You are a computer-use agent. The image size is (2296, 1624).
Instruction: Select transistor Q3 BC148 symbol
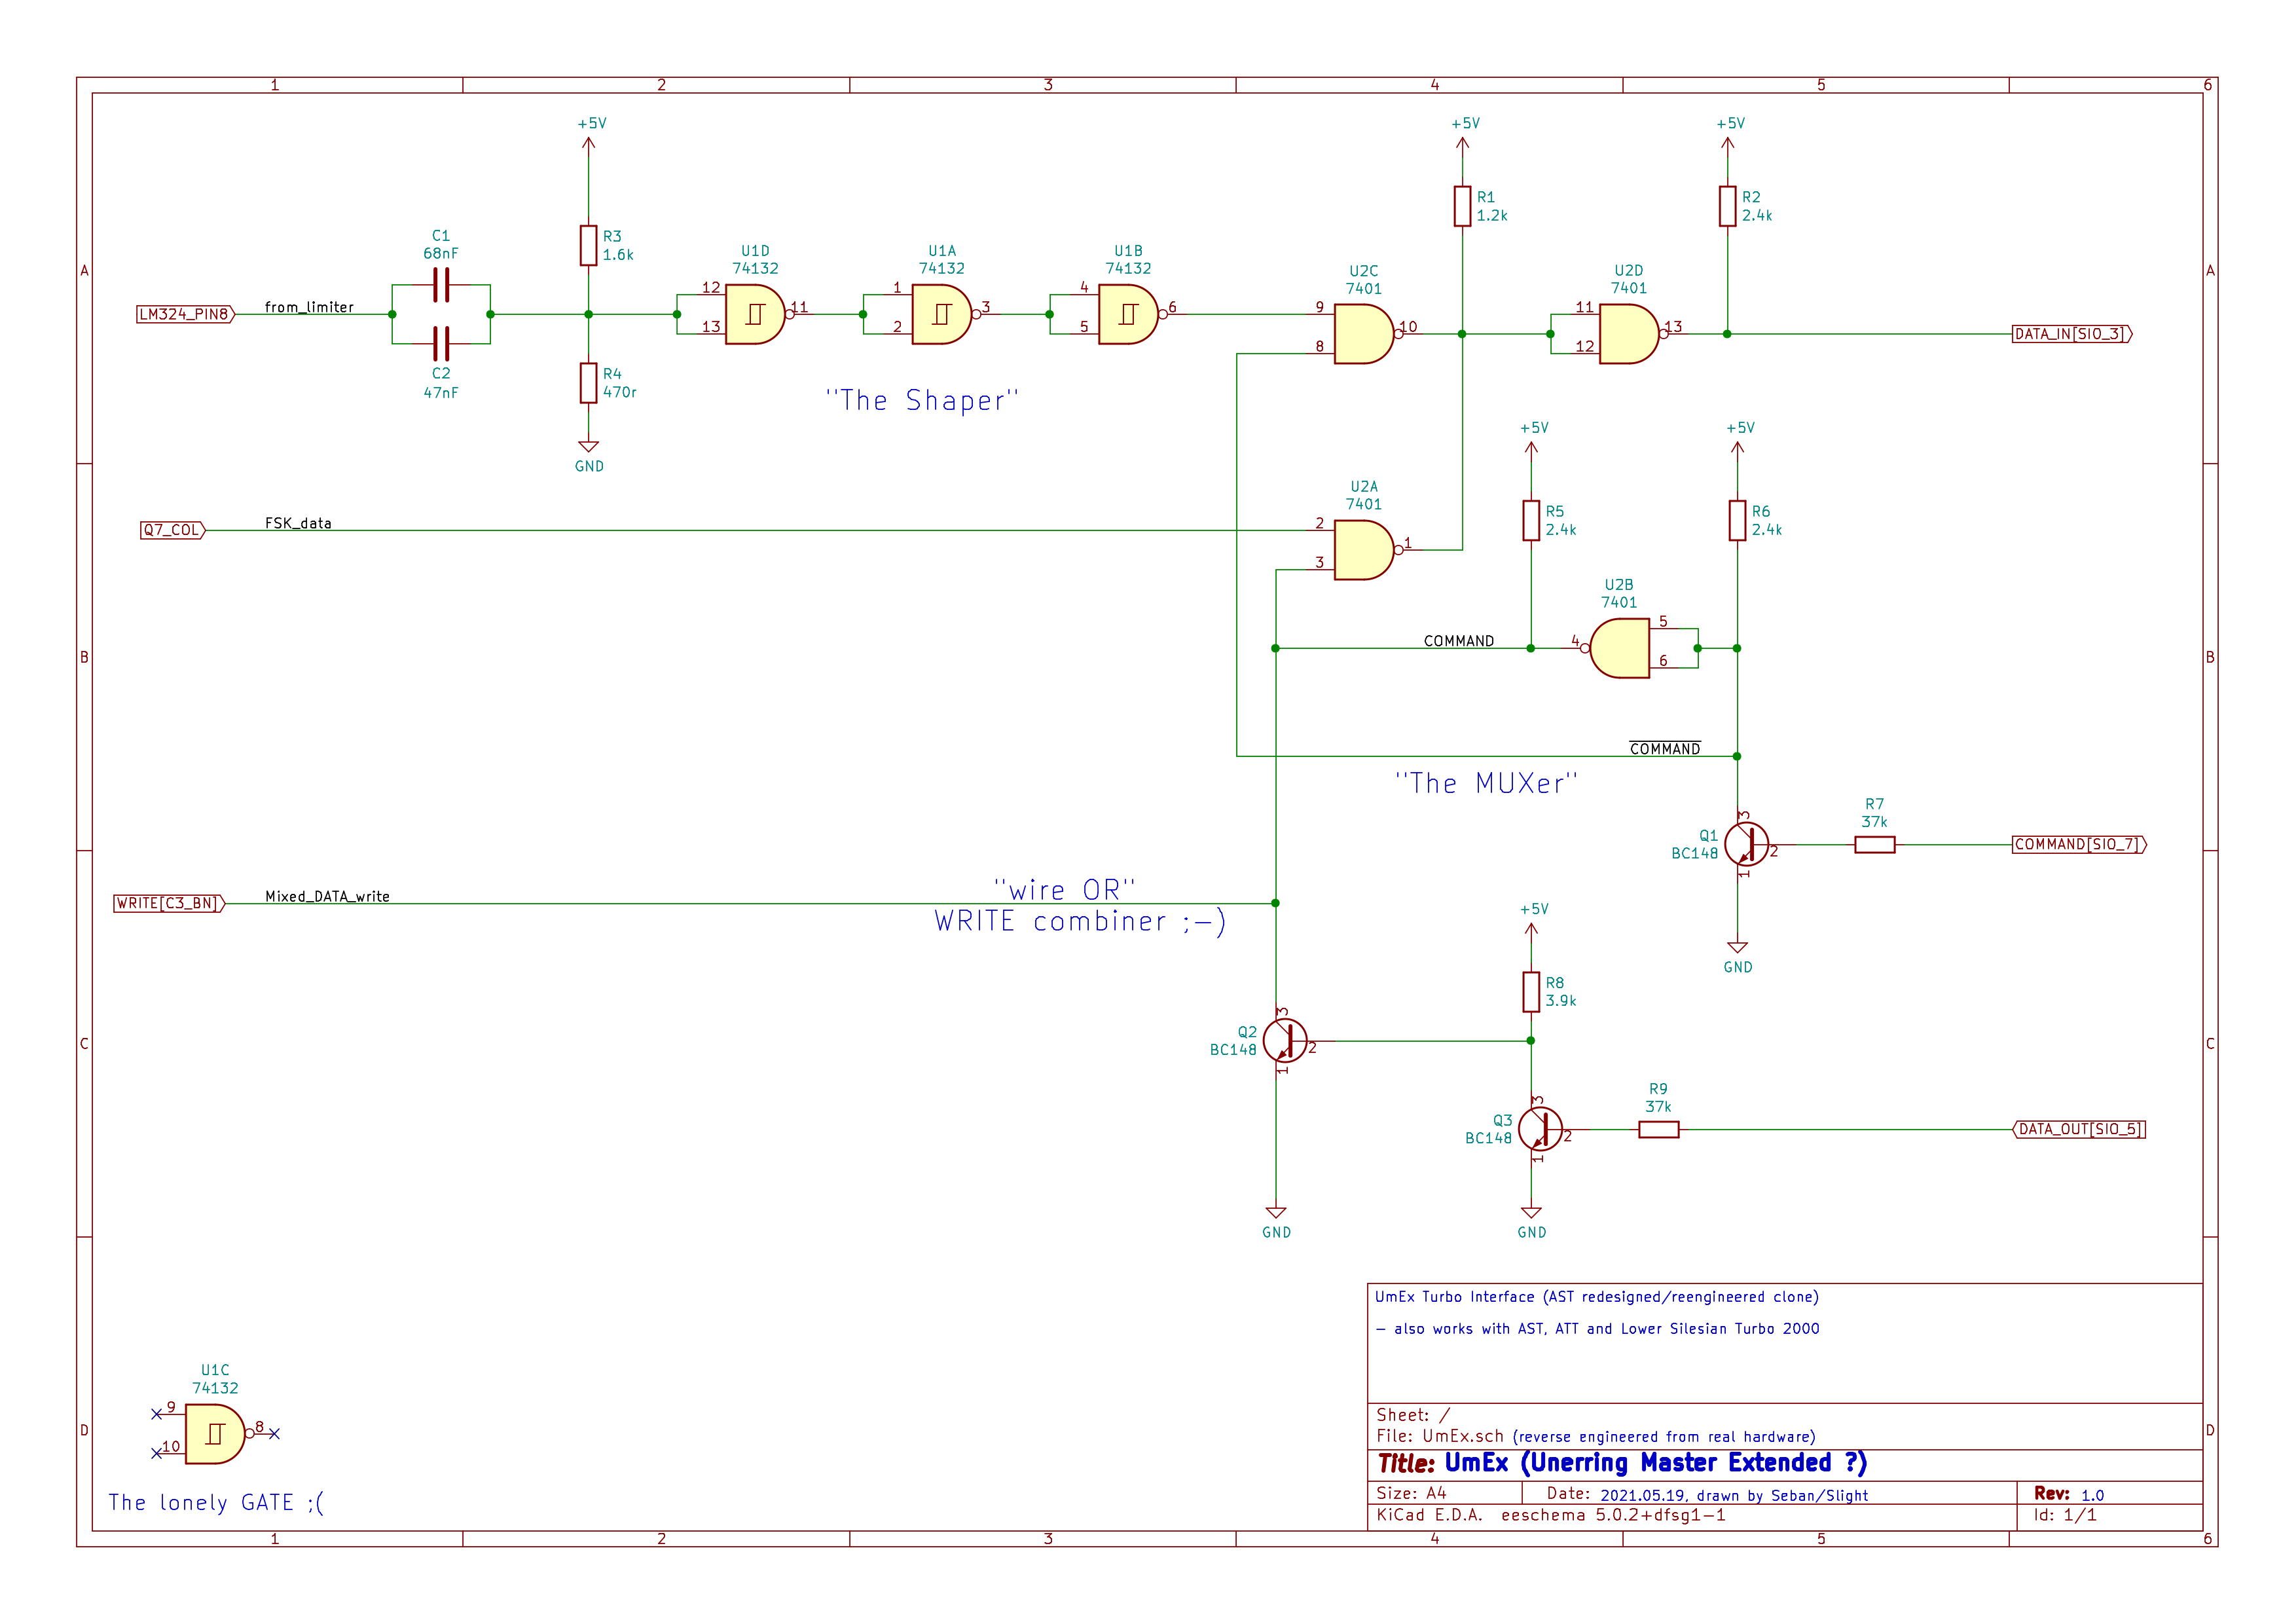tap(1540, 1129)
